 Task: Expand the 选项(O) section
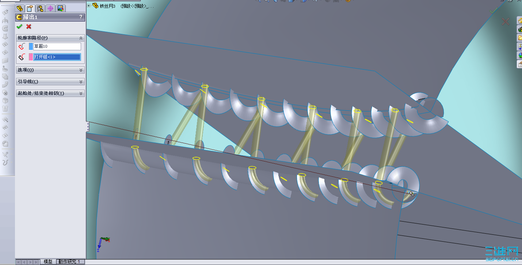pos(81,70)
